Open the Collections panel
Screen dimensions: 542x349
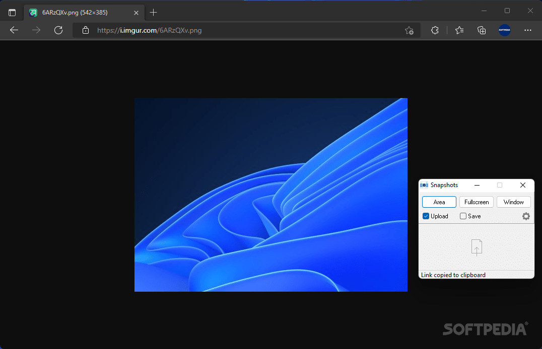pos(482,30)
